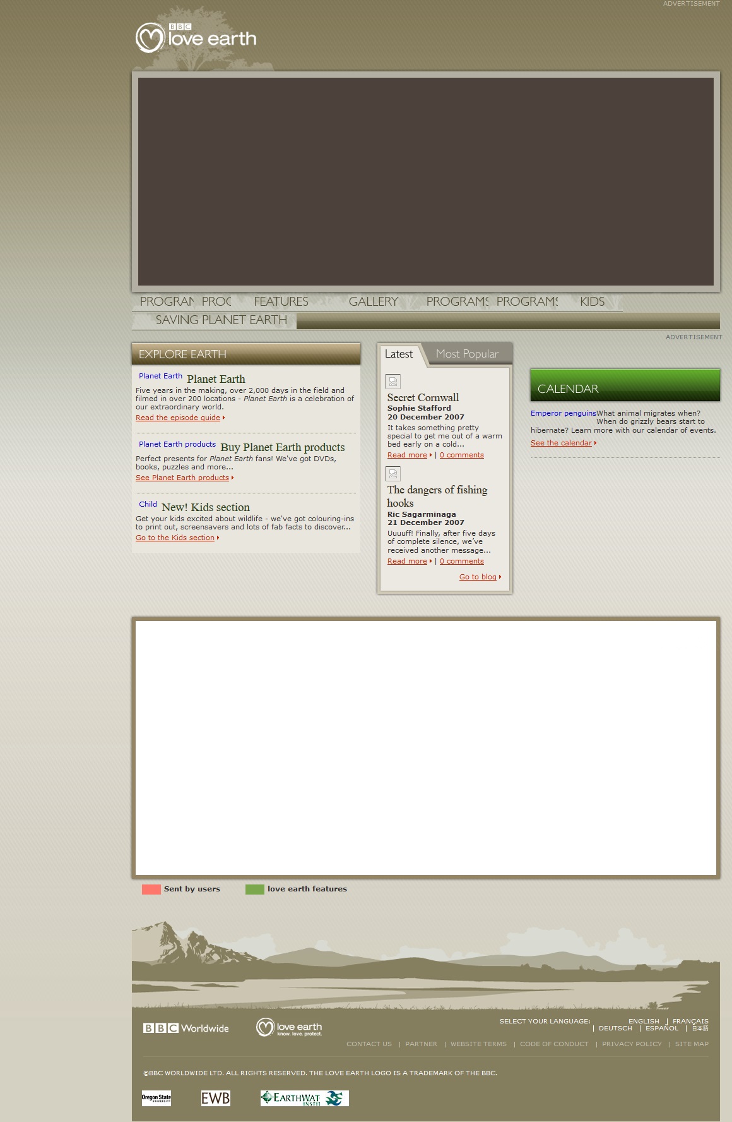Open the Earthwatch Institute logo

tap(304, 1098)
